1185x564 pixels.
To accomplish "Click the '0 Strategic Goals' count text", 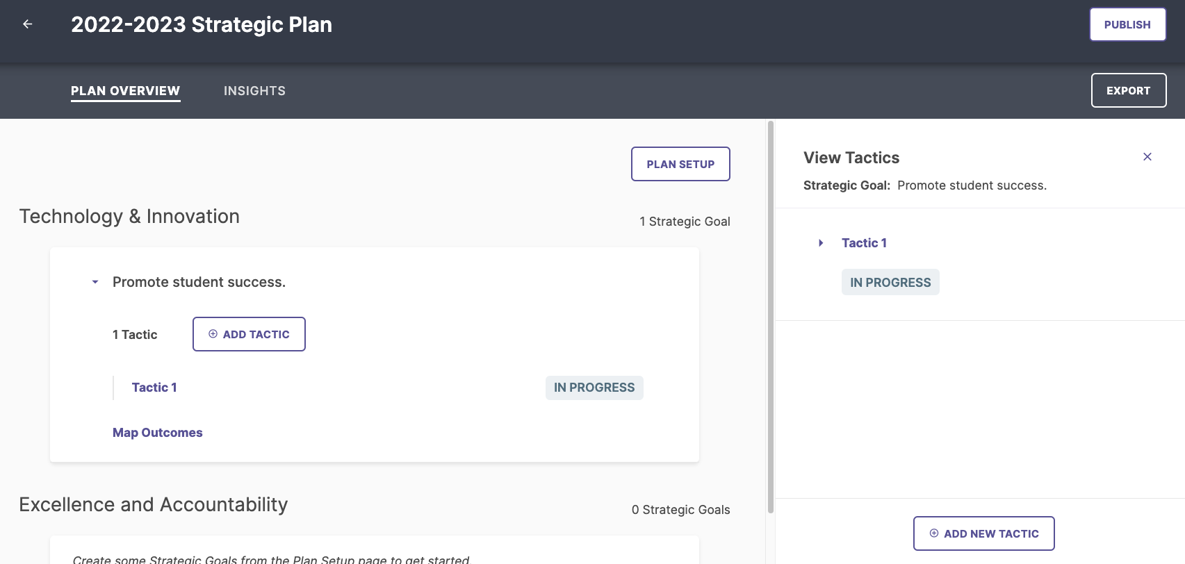I will click(680, 510).
